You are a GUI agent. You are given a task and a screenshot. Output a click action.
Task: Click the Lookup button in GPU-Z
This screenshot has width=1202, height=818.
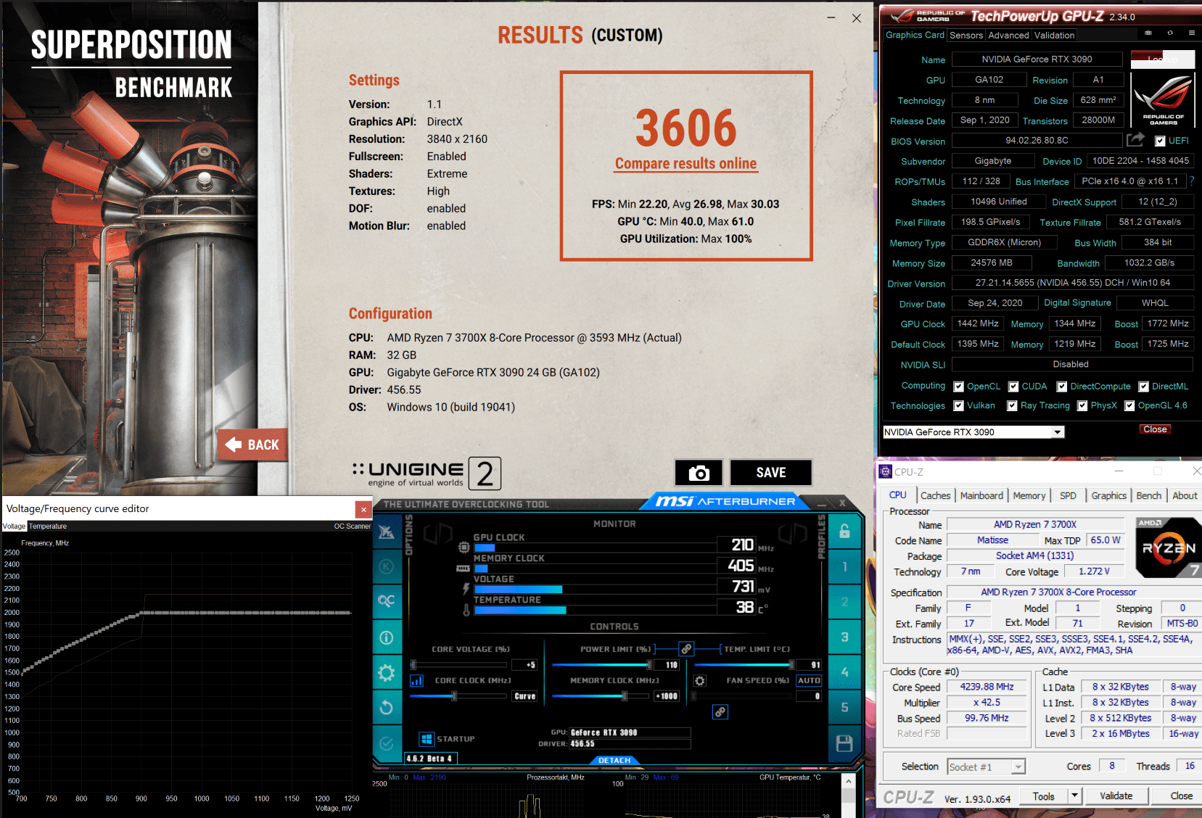[1163, 59]
